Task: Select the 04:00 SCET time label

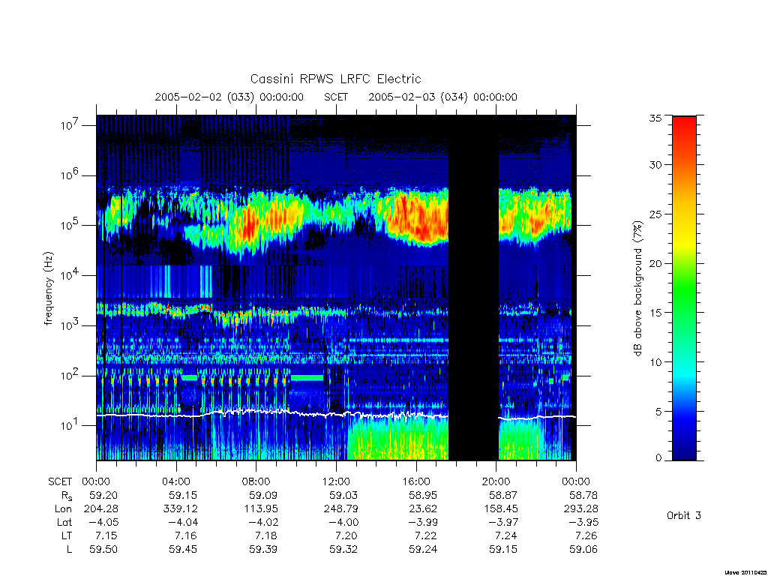Action: 175,481
